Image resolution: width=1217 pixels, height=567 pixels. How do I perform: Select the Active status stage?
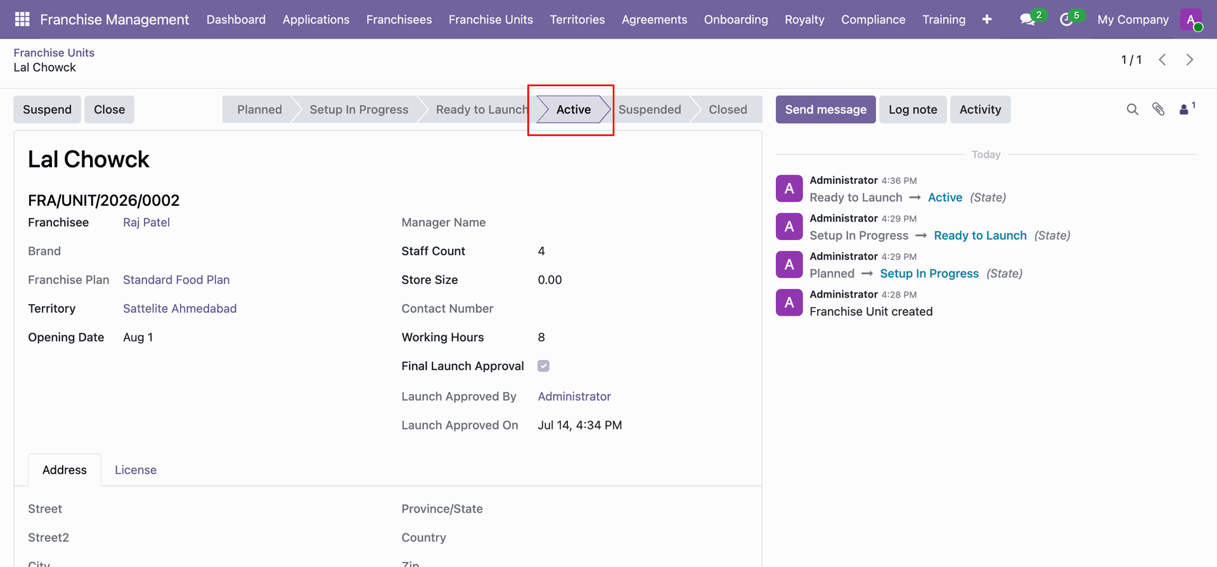coord(573,110)
